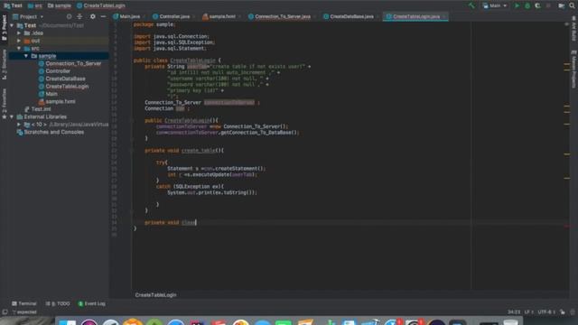Click the CreateTableLogin class icon in the breadcrumb
This screenshot has height=325, width=578.
(x=79, y=5)
